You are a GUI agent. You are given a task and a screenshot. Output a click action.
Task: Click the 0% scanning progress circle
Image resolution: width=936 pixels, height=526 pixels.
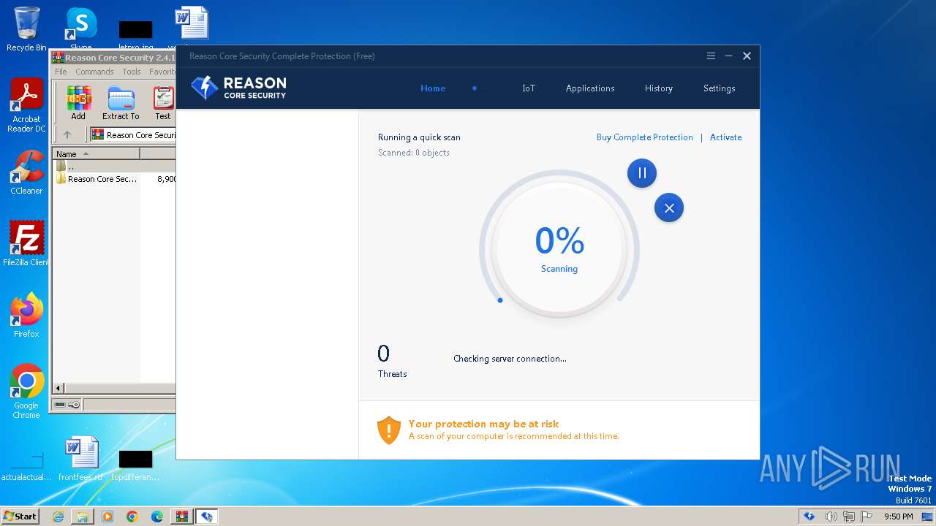click(x=559, y=249)
